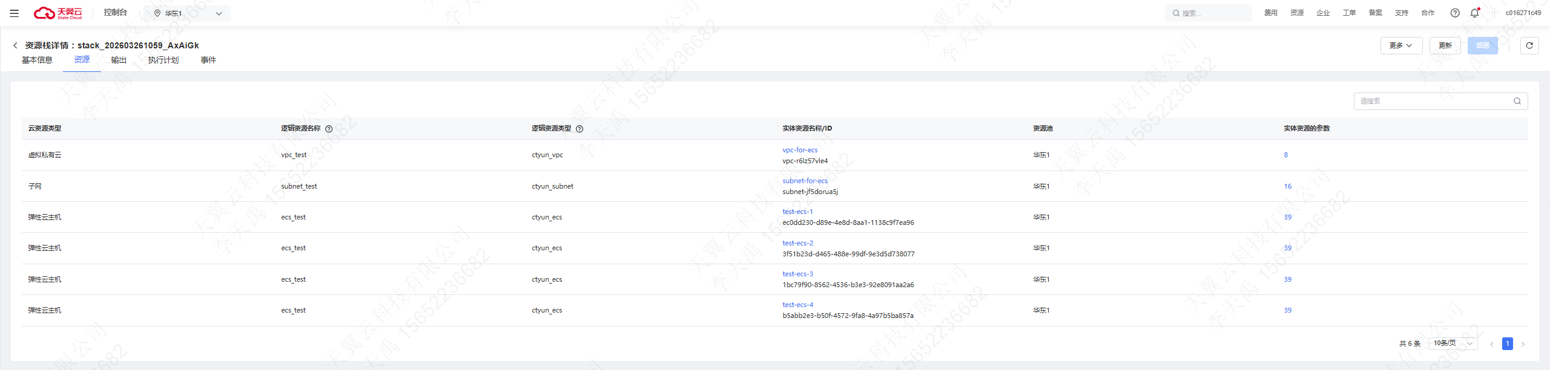This screenshot has height=370, width=1550.
Task: Switch to the 基本信息 tab
Action: click(x=37, y=60)
